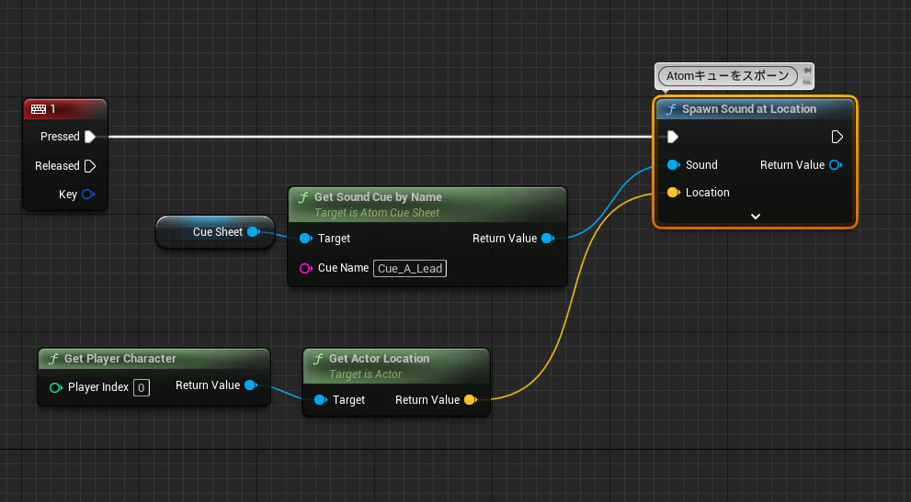Select the Get Actor Location node title
Viewport: 911px width, 502px height.
pyautogui.click(x=379, y=359)
